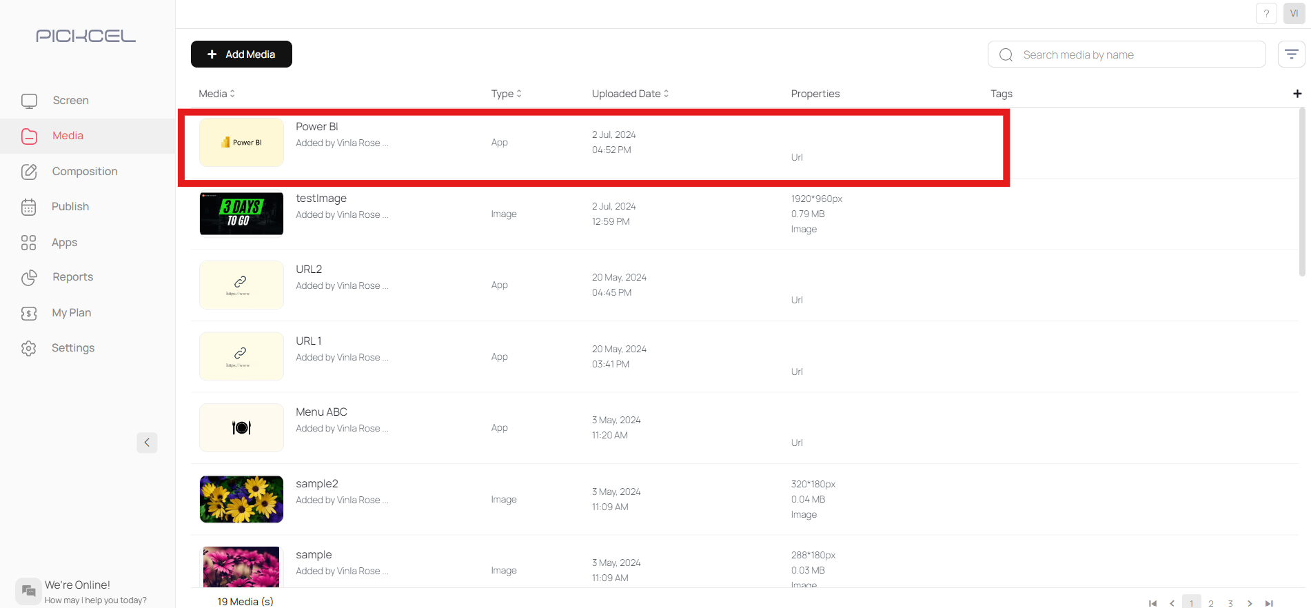Click the 20 May, 2024 04:45 PM date
The image size is (1311, 608).
[x=619, y=285]
